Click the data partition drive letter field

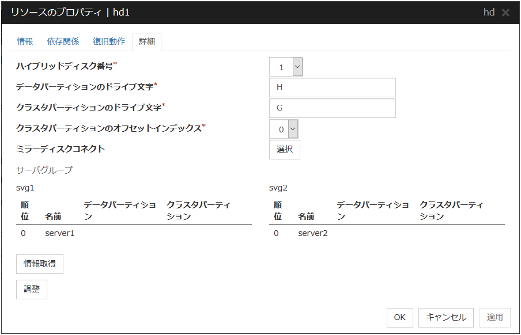tap(332, 87)
